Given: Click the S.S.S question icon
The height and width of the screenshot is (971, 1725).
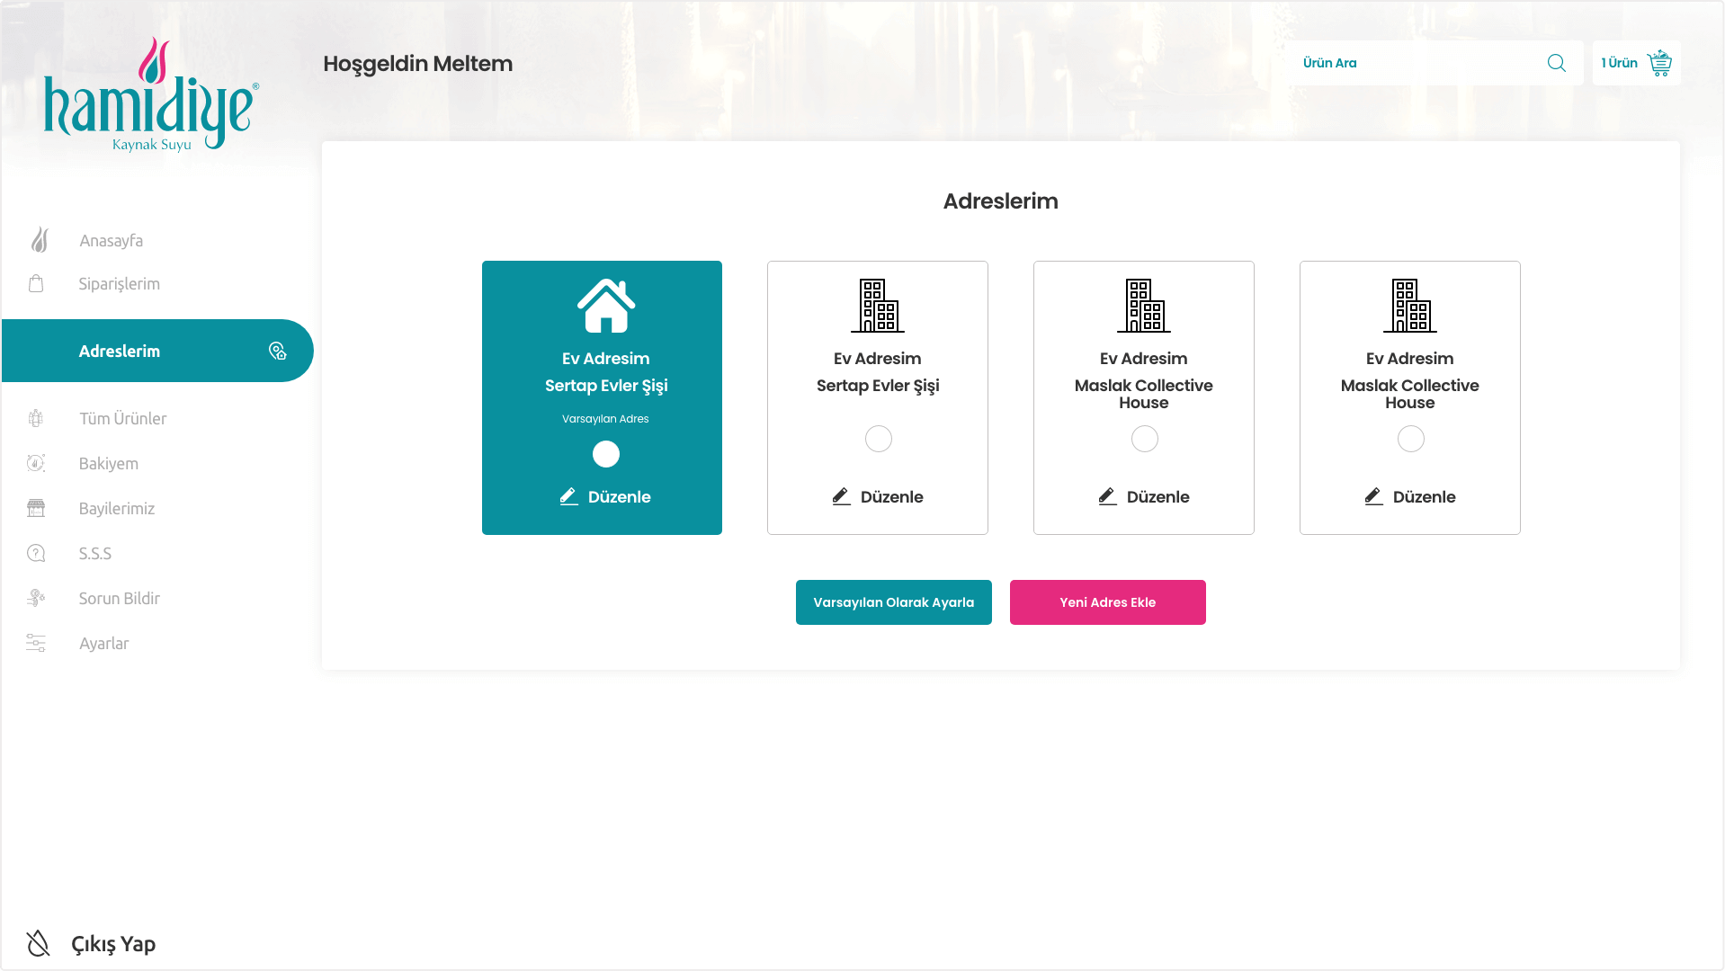Looking at the screenshot, I should click(x=36, y=554).
